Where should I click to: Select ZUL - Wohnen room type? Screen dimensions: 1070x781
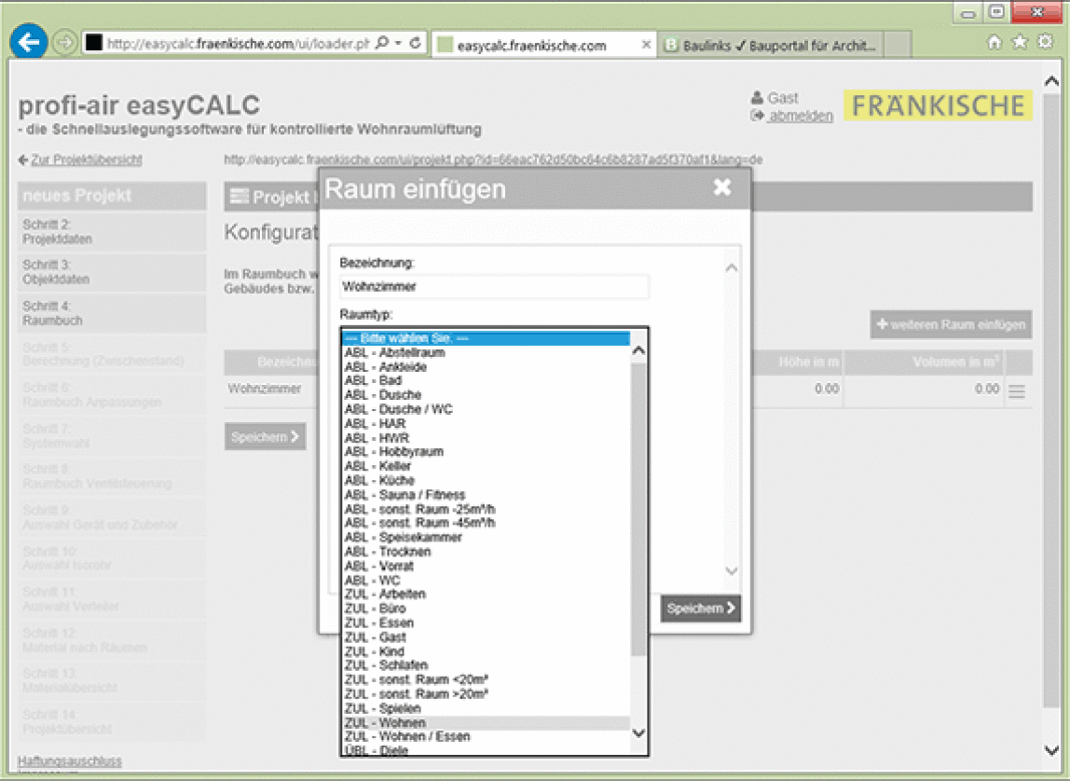486,722
